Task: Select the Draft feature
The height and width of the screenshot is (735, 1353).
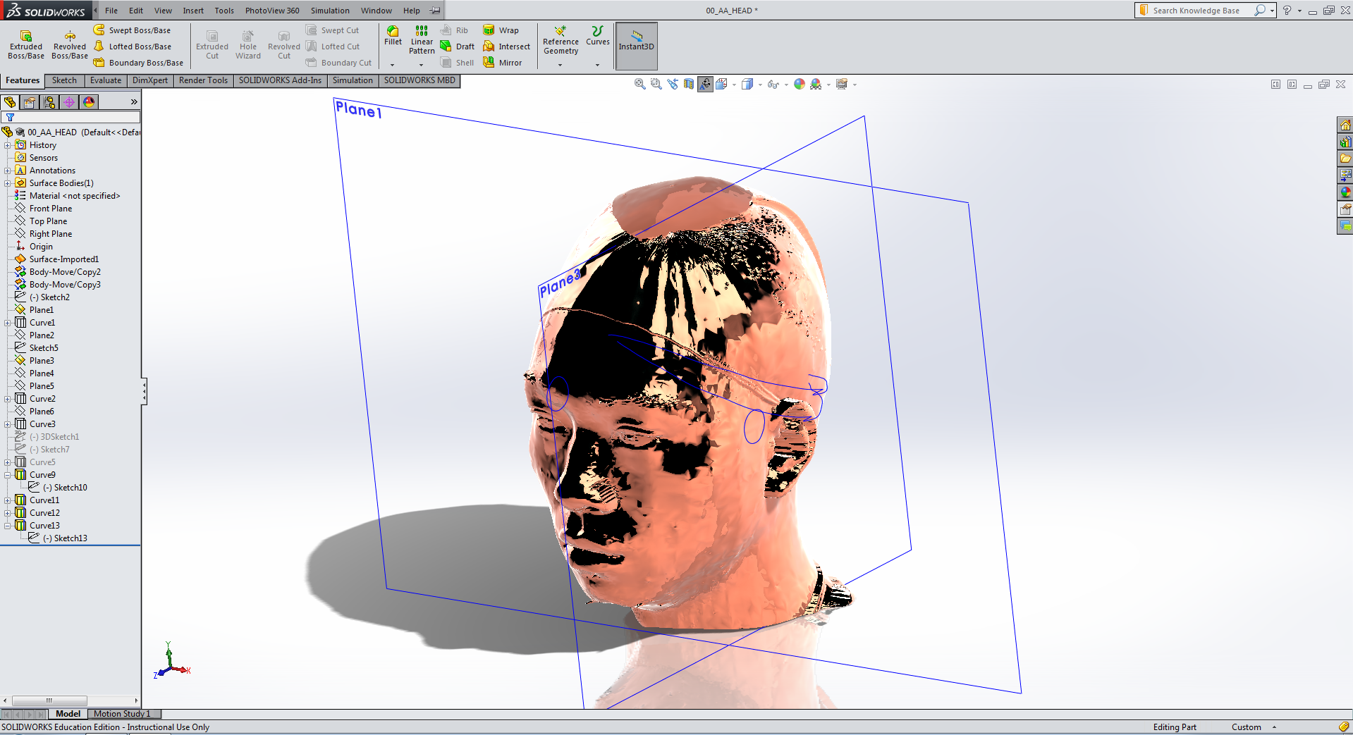Action: (x=457, y=47)
